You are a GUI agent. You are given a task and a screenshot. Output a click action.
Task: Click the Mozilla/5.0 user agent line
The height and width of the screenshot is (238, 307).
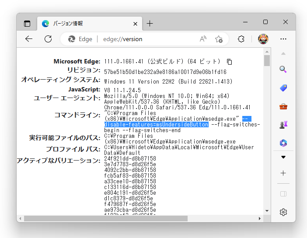click(x=167, y=96)
